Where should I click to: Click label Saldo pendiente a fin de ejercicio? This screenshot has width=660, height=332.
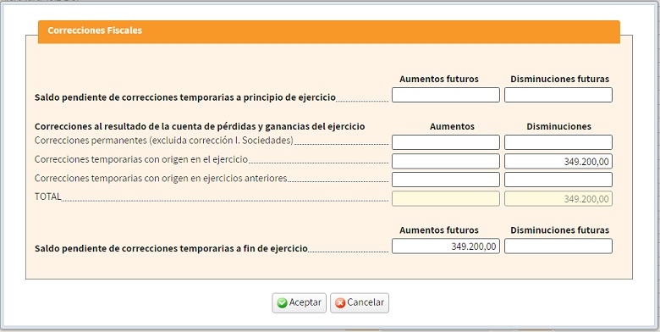pyautogui.click(x=171, y=249)
